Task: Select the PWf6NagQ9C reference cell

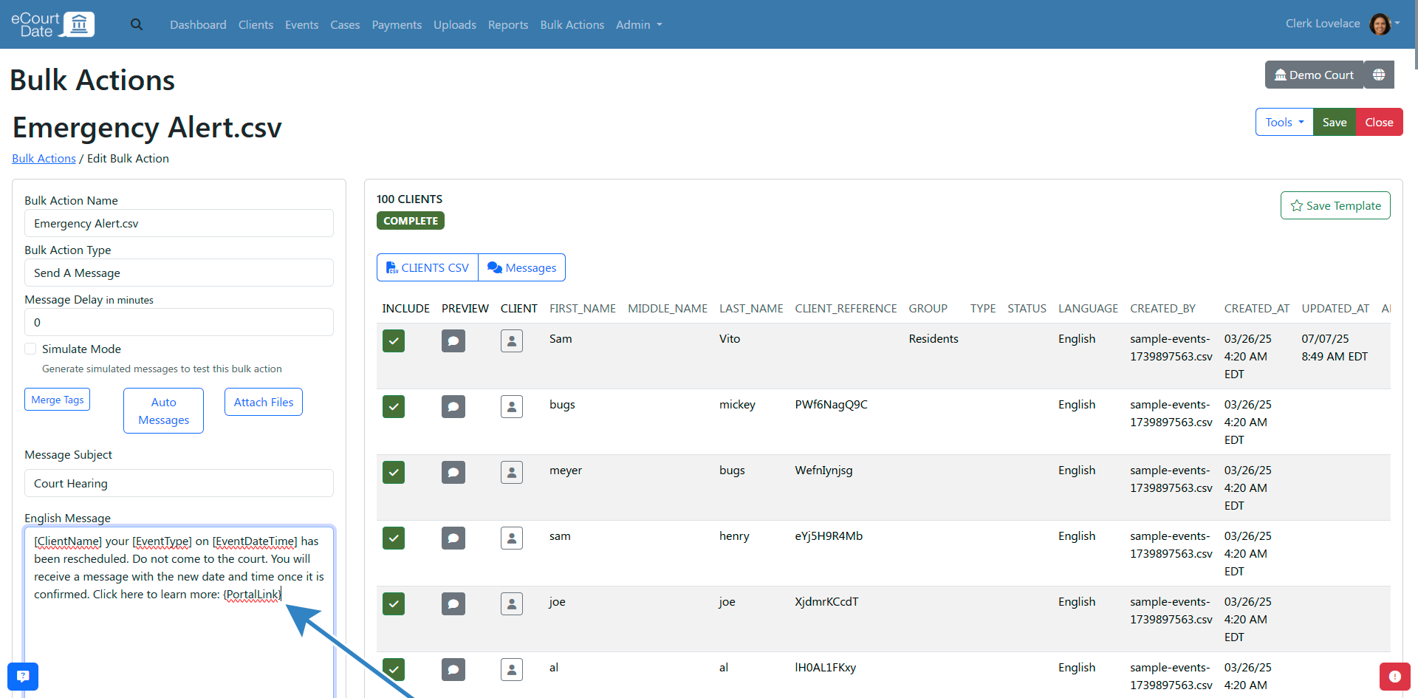Action: click(x=831, y=404)
